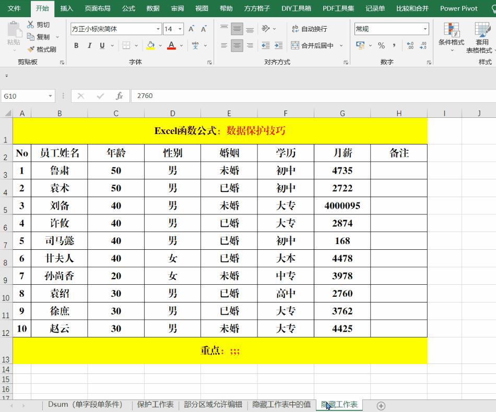
Task: Click the 剪切 (Cut) scissors icon
Action: (30, 25)
